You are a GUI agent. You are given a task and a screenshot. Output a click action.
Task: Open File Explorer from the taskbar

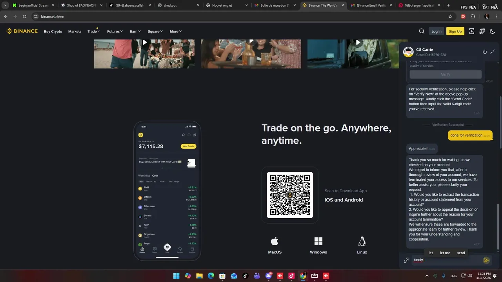(x=199, y=276)
